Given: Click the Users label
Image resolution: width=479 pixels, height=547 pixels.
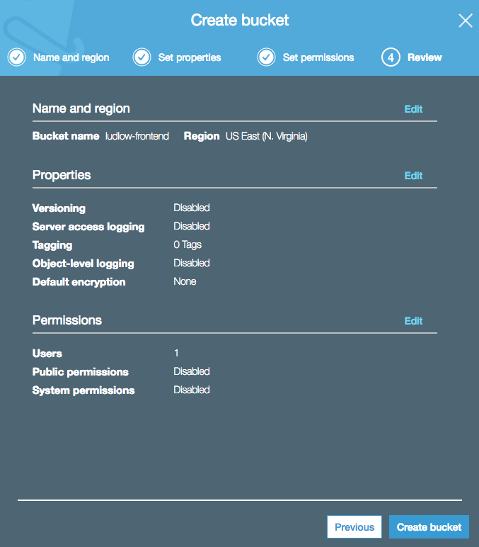Looking at the screenshot, I should click(x=47, y=354).
